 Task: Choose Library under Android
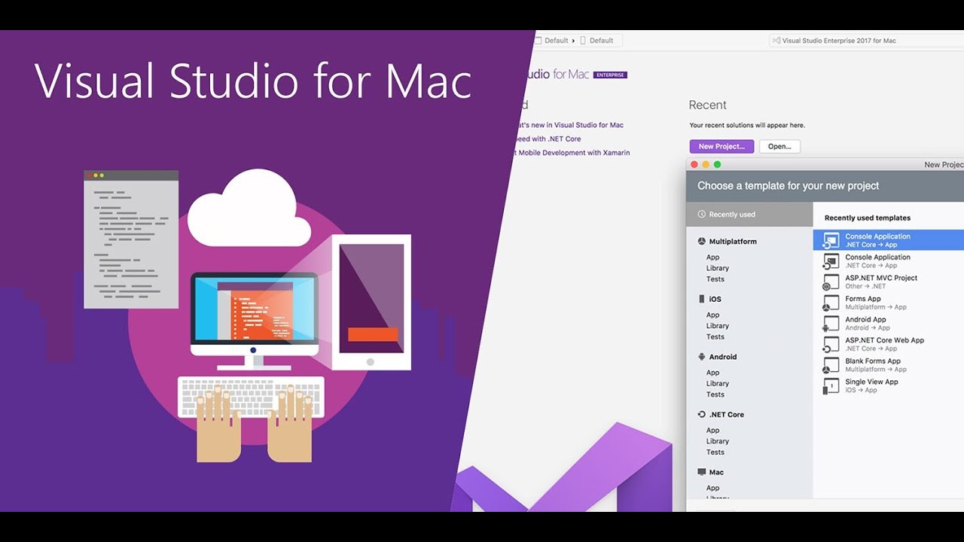coord(718,384)
